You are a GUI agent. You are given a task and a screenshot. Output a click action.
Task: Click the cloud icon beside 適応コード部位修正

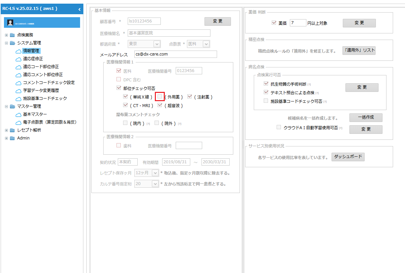pyautogui.click(x=18, y=67)
